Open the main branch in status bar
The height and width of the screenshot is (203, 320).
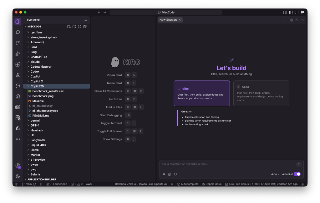[x=27, y=184]
